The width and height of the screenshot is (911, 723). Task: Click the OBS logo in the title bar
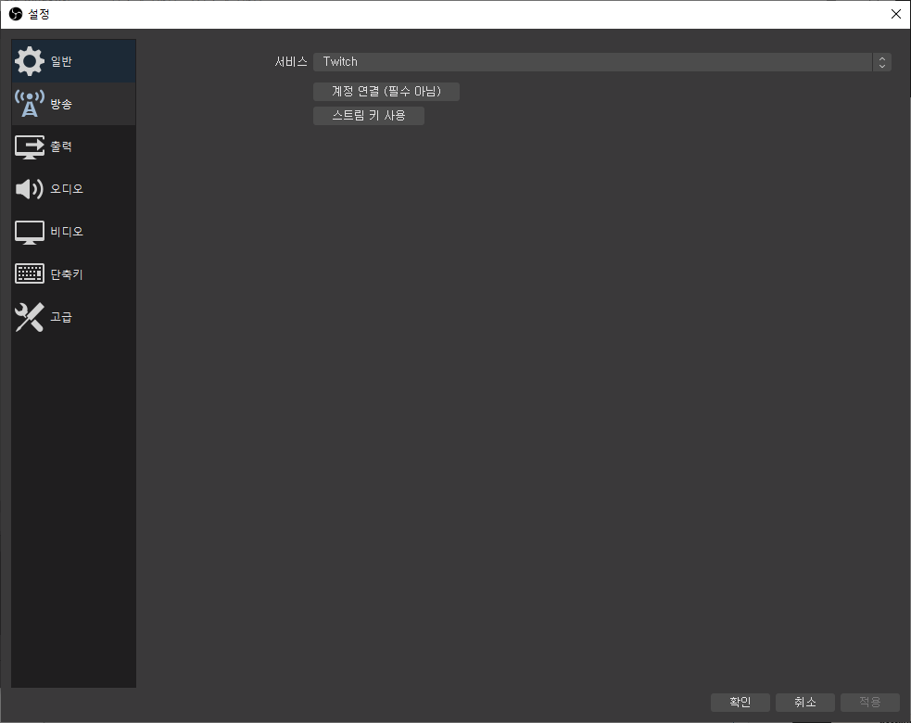(16, 14)
